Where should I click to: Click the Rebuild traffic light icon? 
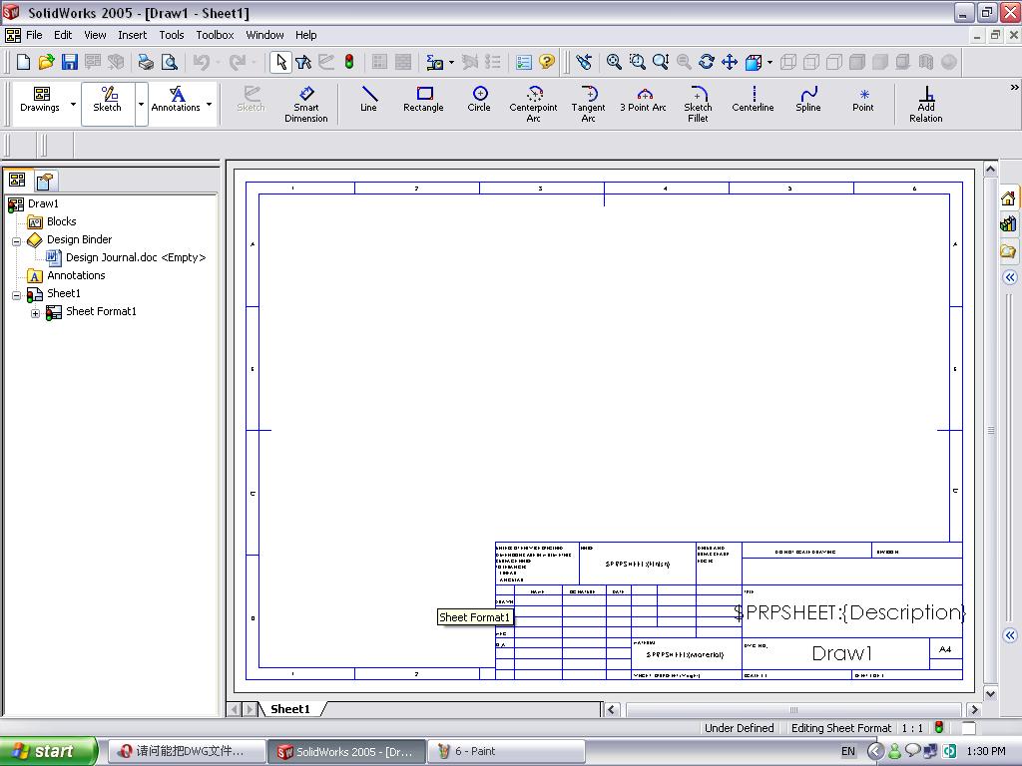click(349, 62)
